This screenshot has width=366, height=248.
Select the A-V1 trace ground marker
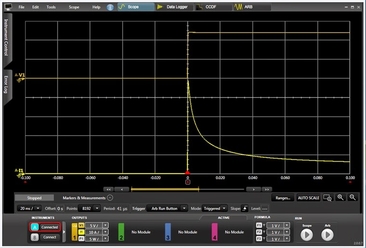pyautogui.click(x=20, y=78)
